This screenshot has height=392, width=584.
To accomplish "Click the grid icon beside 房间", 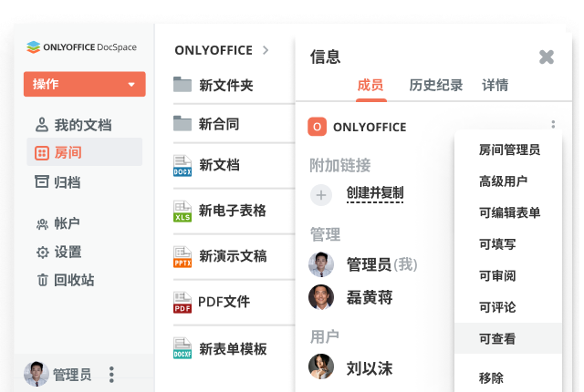I will tap(42, 153).
